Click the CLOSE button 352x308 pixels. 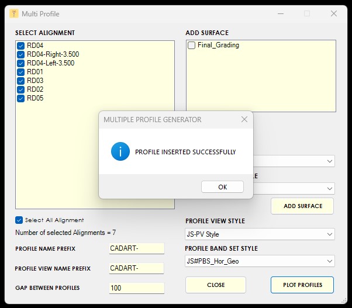(216, 285)
